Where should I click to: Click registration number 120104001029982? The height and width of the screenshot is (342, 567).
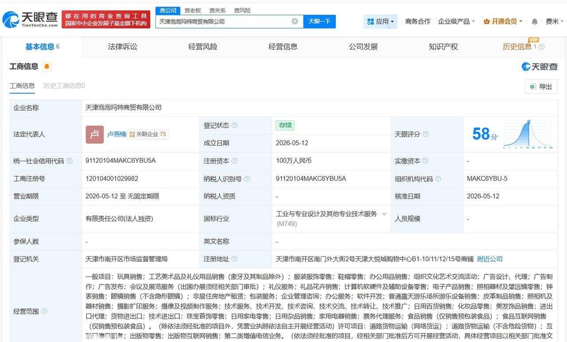click(112, 179)
